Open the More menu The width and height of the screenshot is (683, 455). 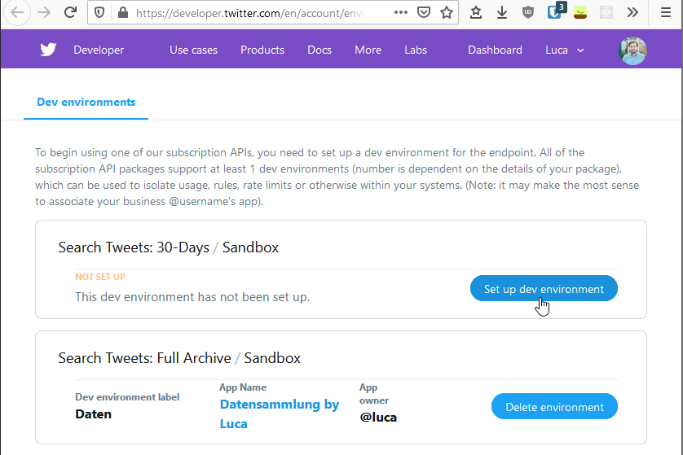point(368,50)
